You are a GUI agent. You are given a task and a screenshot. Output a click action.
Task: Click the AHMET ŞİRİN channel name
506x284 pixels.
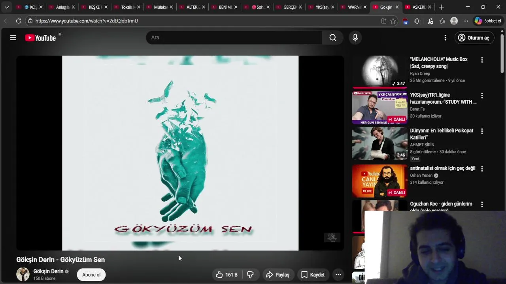422,145
